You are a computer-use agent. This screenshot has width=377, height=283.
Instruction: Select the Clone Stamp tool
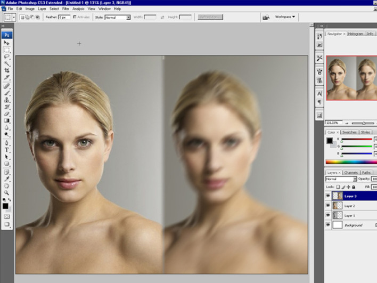pos(7,100)
